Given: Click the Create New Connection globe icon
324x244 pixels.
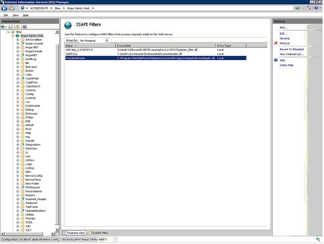Looking at the screenshot, I should (3, 27).
